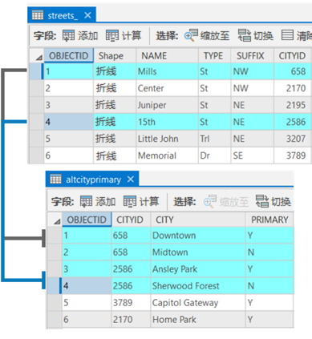The image size is (312, 339).
Task: Click the altcityprimary table tab icon
Action: (55, 180)
